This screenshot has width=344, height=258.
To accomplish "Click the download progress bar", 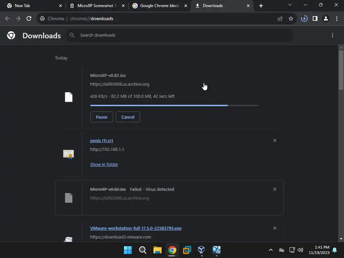I will (x=174, y=105).
